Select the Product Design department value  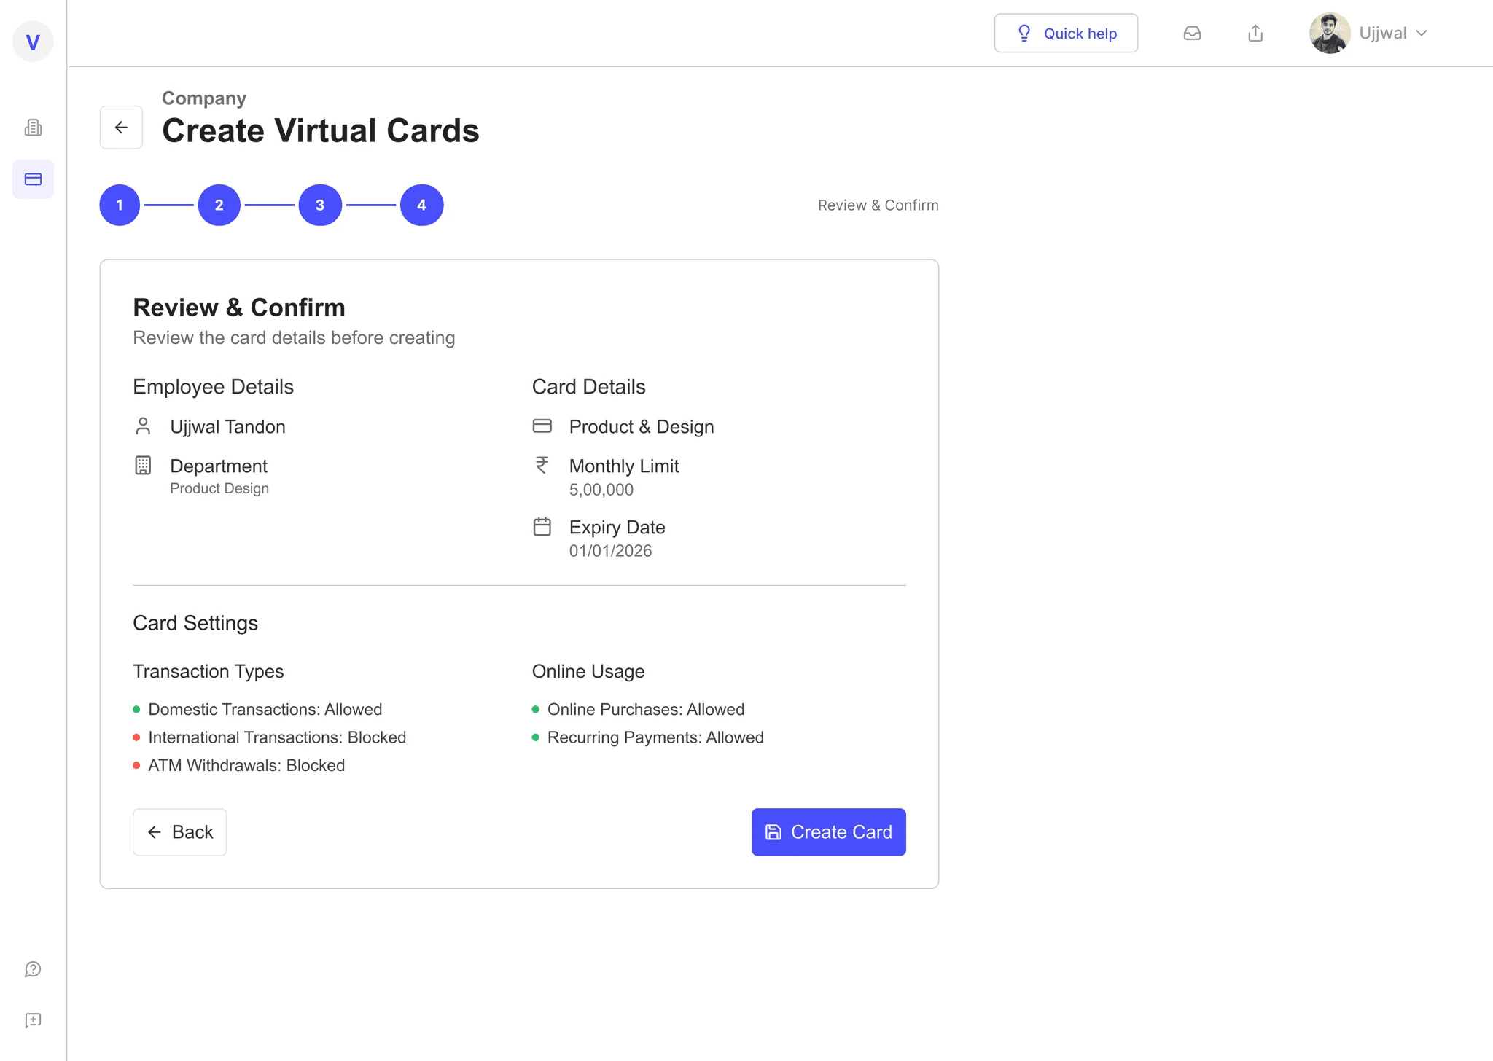coord(219,488)
